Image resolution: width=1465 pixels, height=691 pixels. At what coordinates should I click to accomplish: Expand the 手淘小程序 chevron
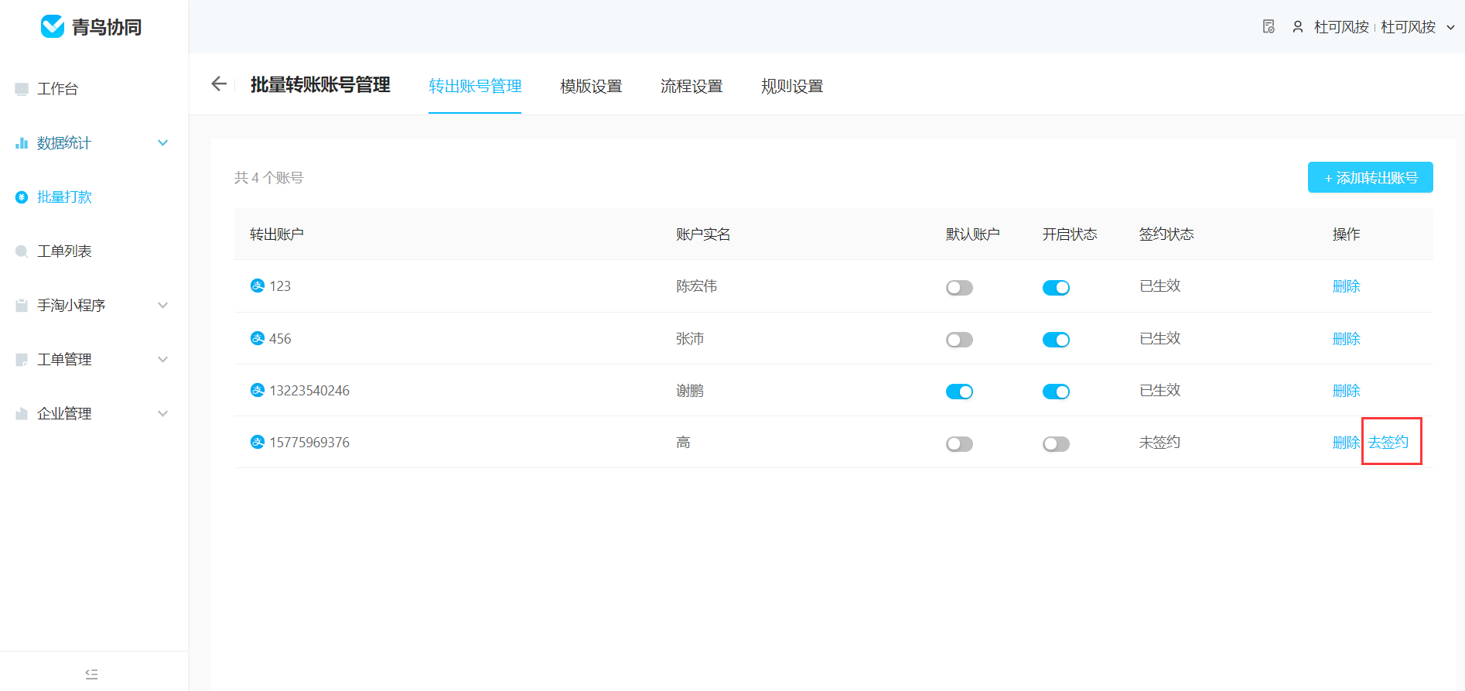click(162, 306)
